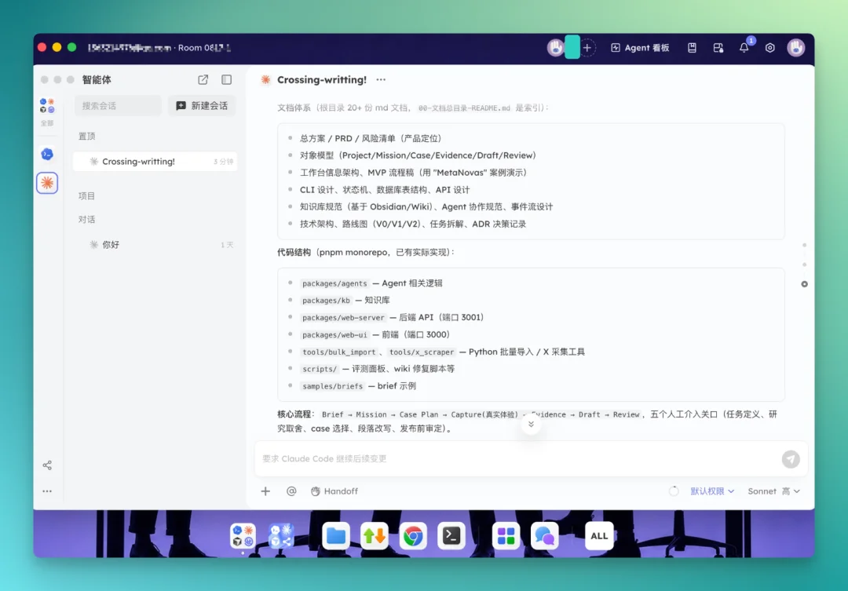848x591 pixels.
Task: Click the tools/x_scraper code label
Action: (x=422, y=352)
